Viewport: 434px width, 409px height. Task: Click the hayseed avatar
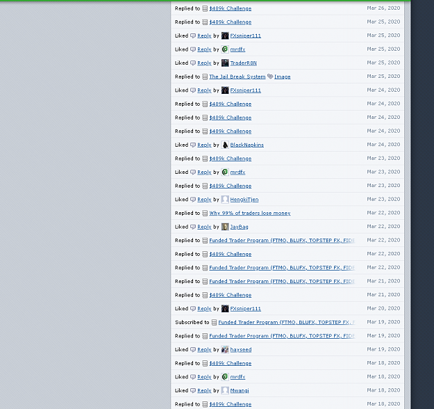(225, 349)
